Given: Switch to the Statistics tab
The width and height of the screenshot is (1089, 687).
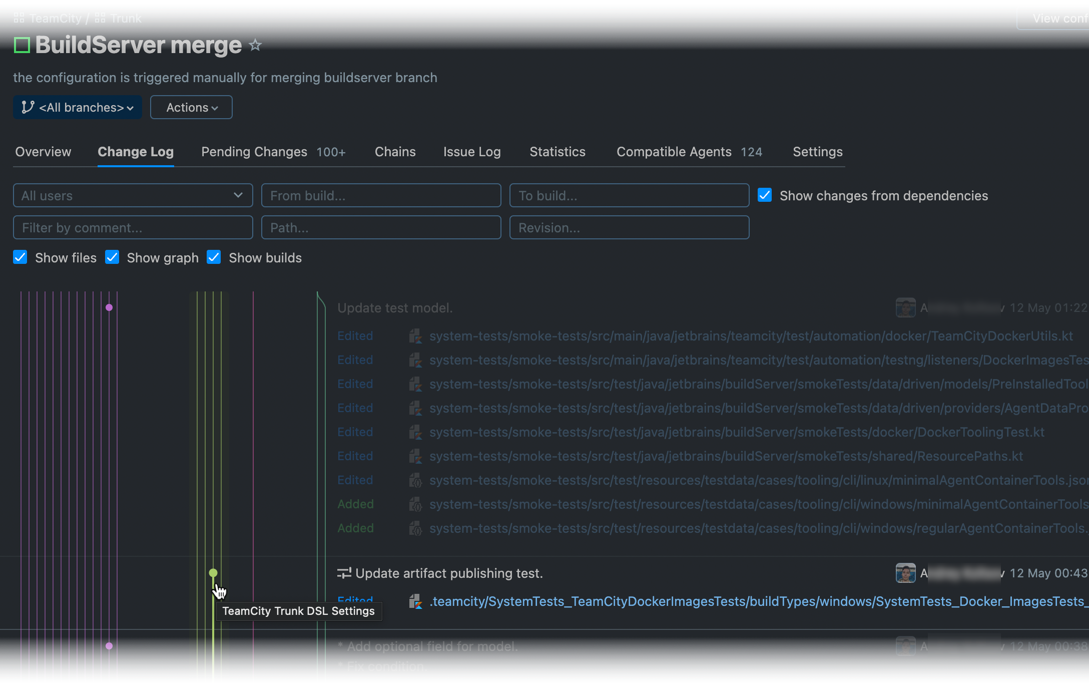Looking at the screenshot, I should click(x=557, y=152).
